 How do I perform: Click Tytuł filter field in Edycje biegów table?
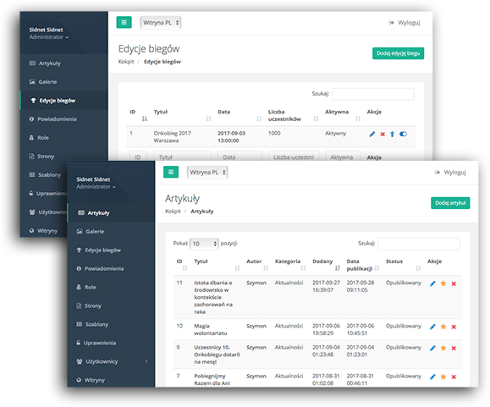(183, 157)
